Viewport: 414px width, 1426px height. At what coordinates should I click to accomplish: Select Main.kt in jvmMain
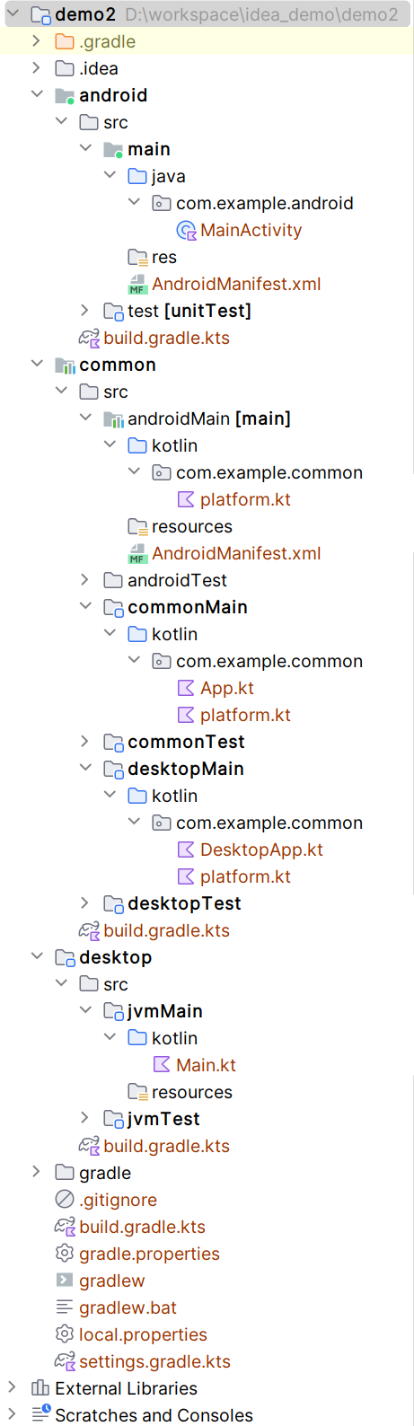(x=206, y=1065)
